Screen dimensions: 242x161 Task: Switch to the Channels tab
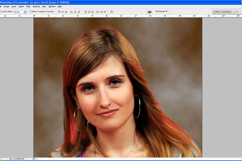(x=226, y=12)
